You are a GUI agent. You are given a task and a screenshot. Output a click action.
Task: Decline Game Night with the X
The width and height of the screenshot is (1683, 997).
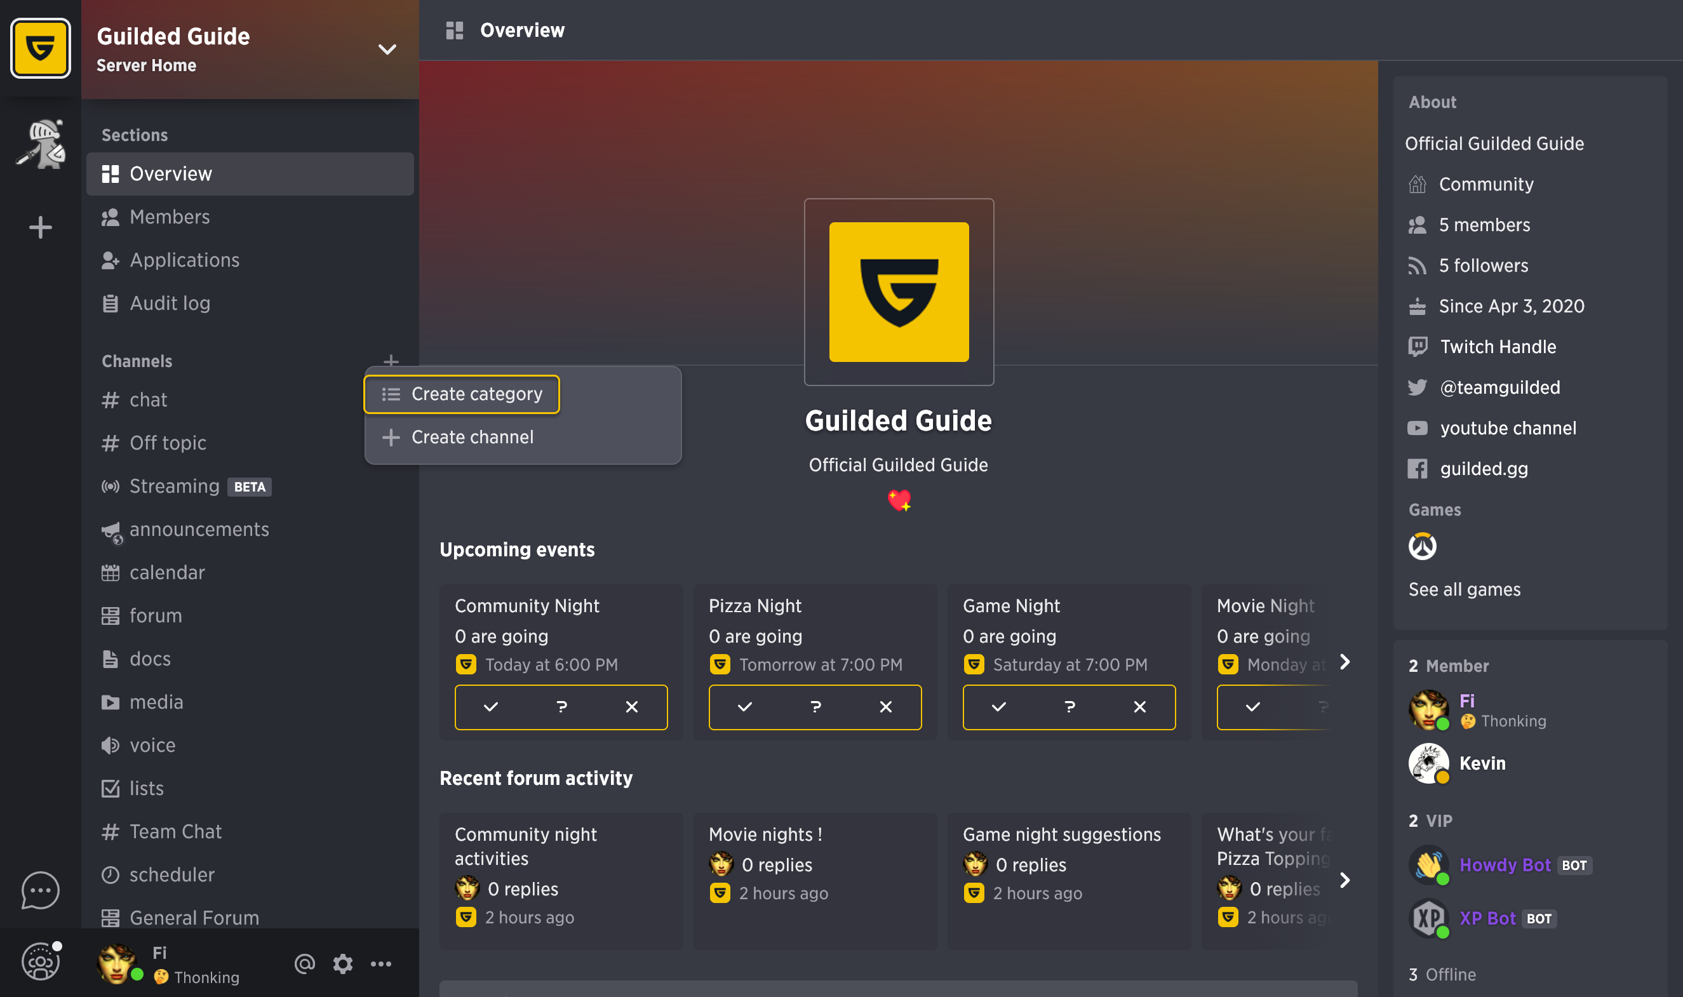coord(1139,707)
